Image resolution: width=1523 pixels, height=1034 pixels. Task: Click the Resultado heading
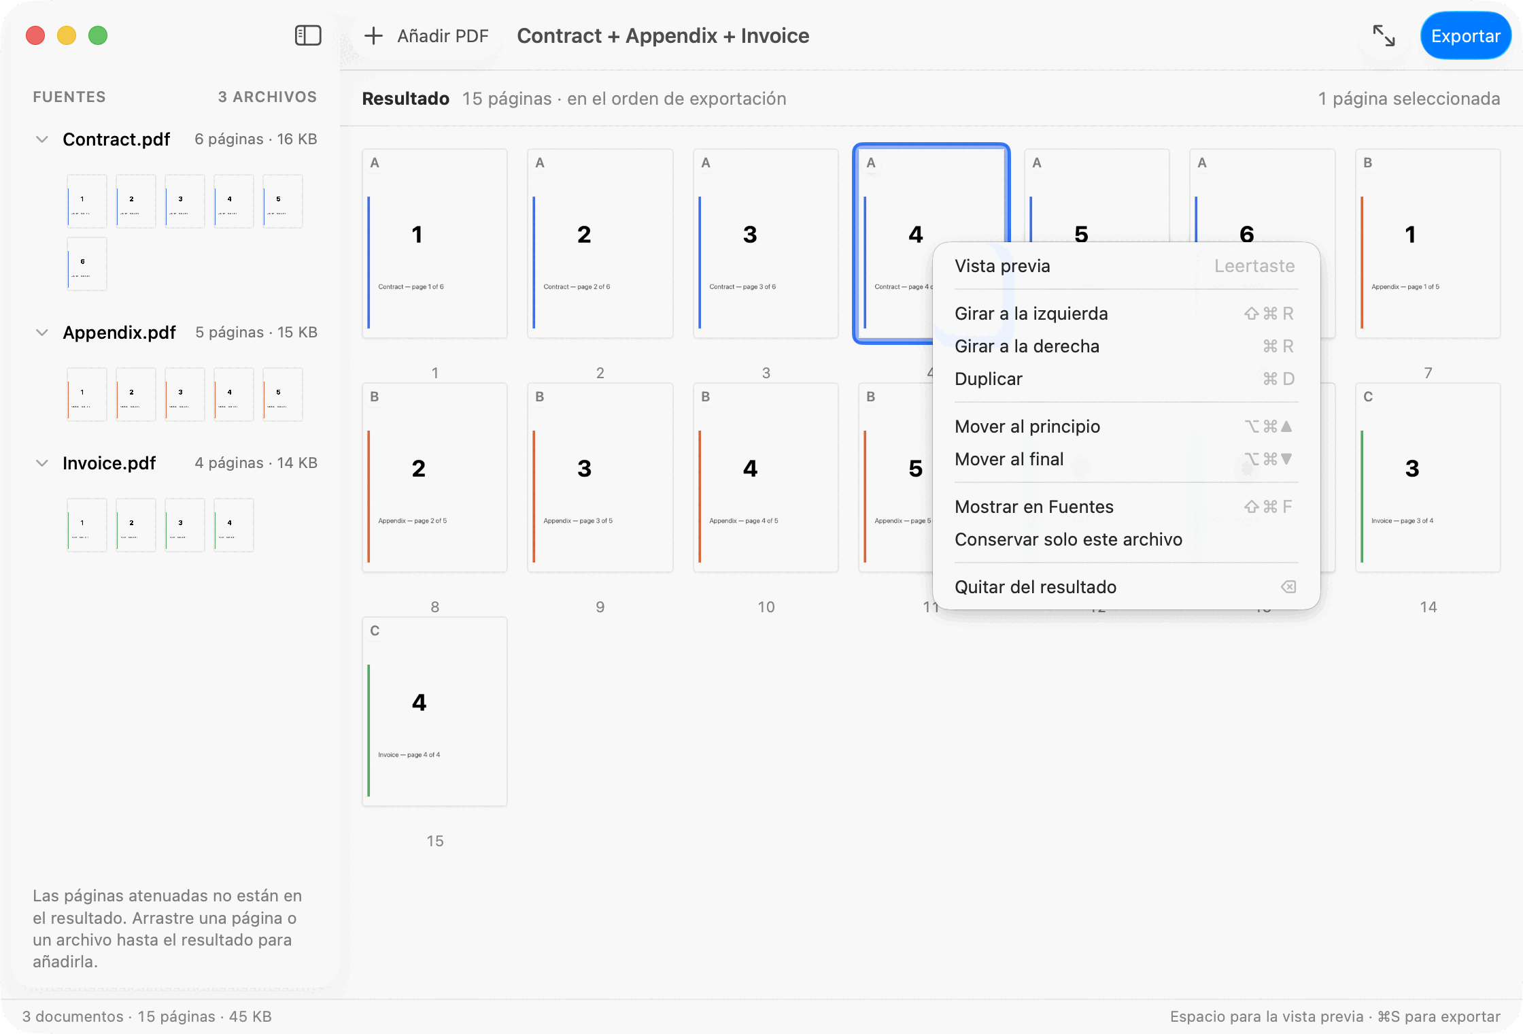coord(405,99)
